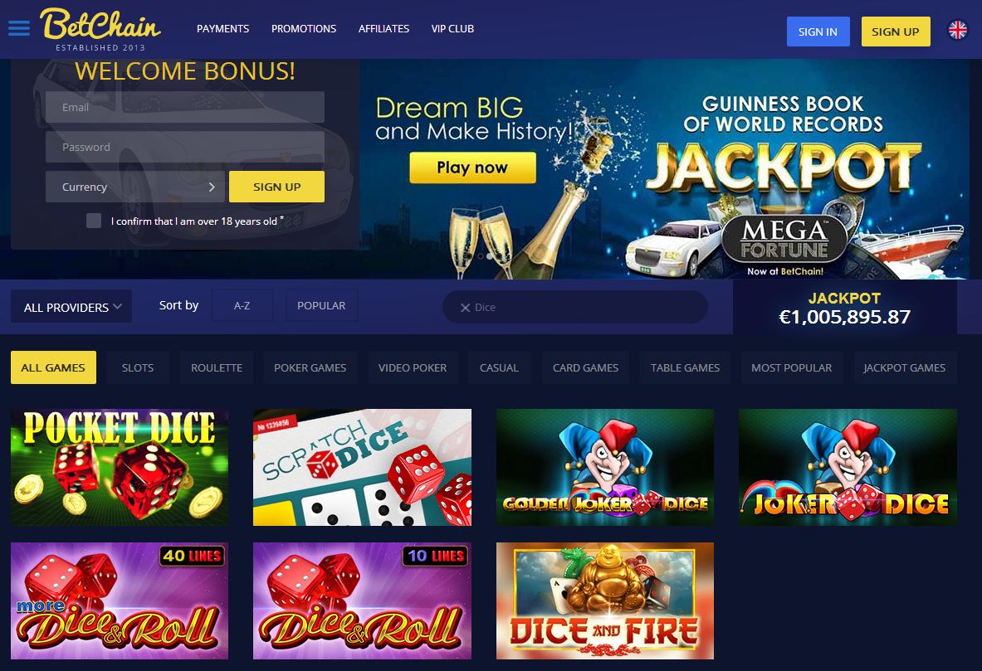Click the BetChain logo

click(x=100, y=29)
